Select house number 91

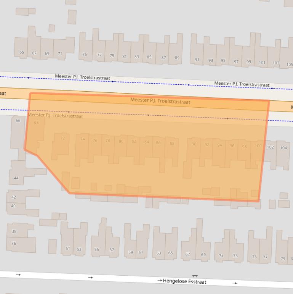(x=197, y=60)
